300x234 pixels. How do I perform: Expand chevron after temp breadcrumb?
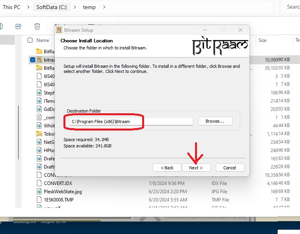coord(104,7)
